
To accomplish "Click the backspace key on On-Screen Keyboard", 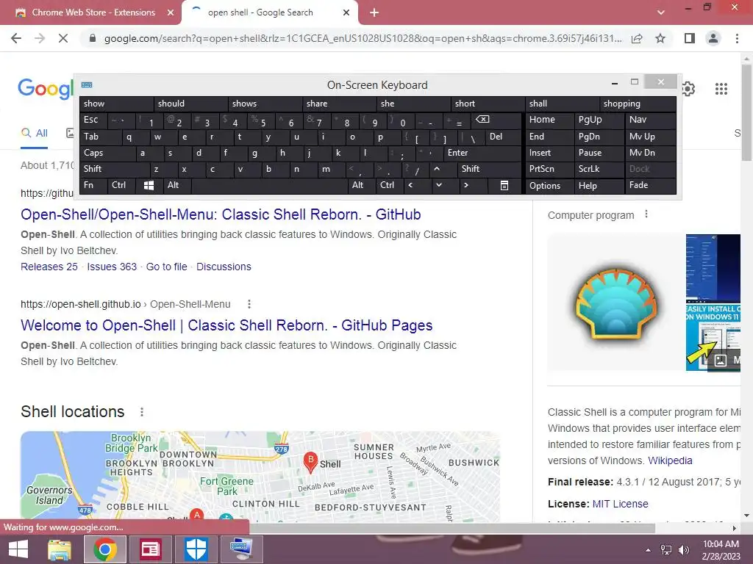I will [x=496, y=120].
